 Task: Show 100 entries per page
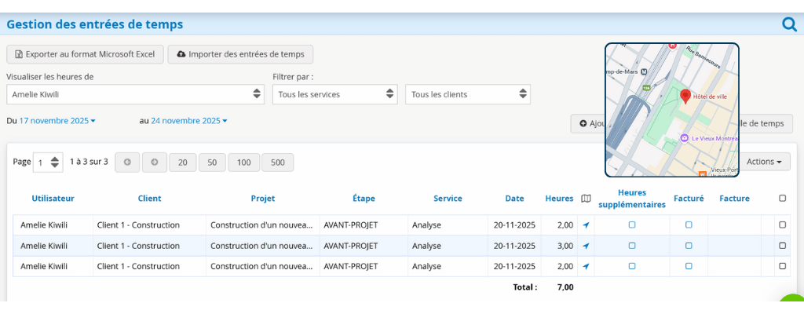(x=244, y=162)
